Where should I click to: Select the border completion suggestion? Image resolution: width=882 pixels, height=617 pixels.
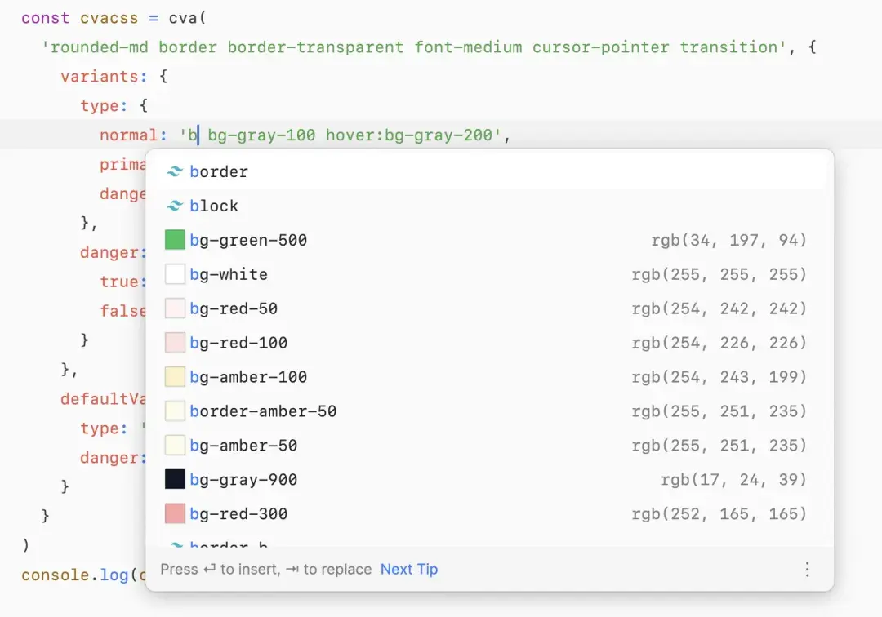pos(489,171)
